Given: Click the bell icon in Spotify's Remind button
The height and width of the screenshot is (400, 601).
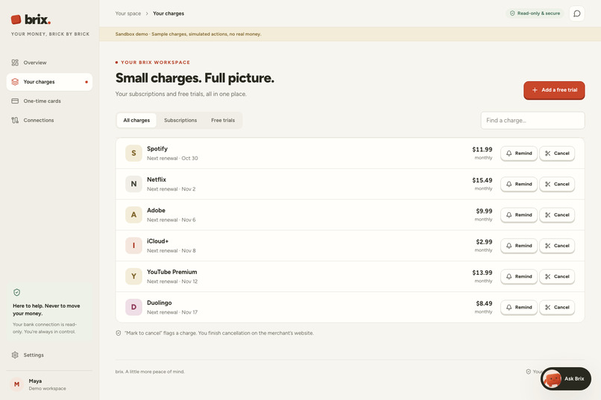Looking at the screenshot, I should tap(509, 153).
